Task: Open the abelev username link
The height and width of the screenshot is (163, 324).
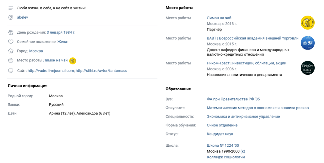Action: [x=22, y=17]
